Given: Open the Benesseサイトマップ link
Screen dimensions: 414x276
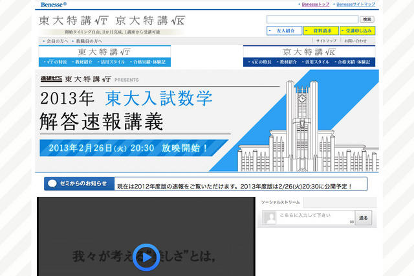Looking at the screenshot, I should click(x=356, y=5).
